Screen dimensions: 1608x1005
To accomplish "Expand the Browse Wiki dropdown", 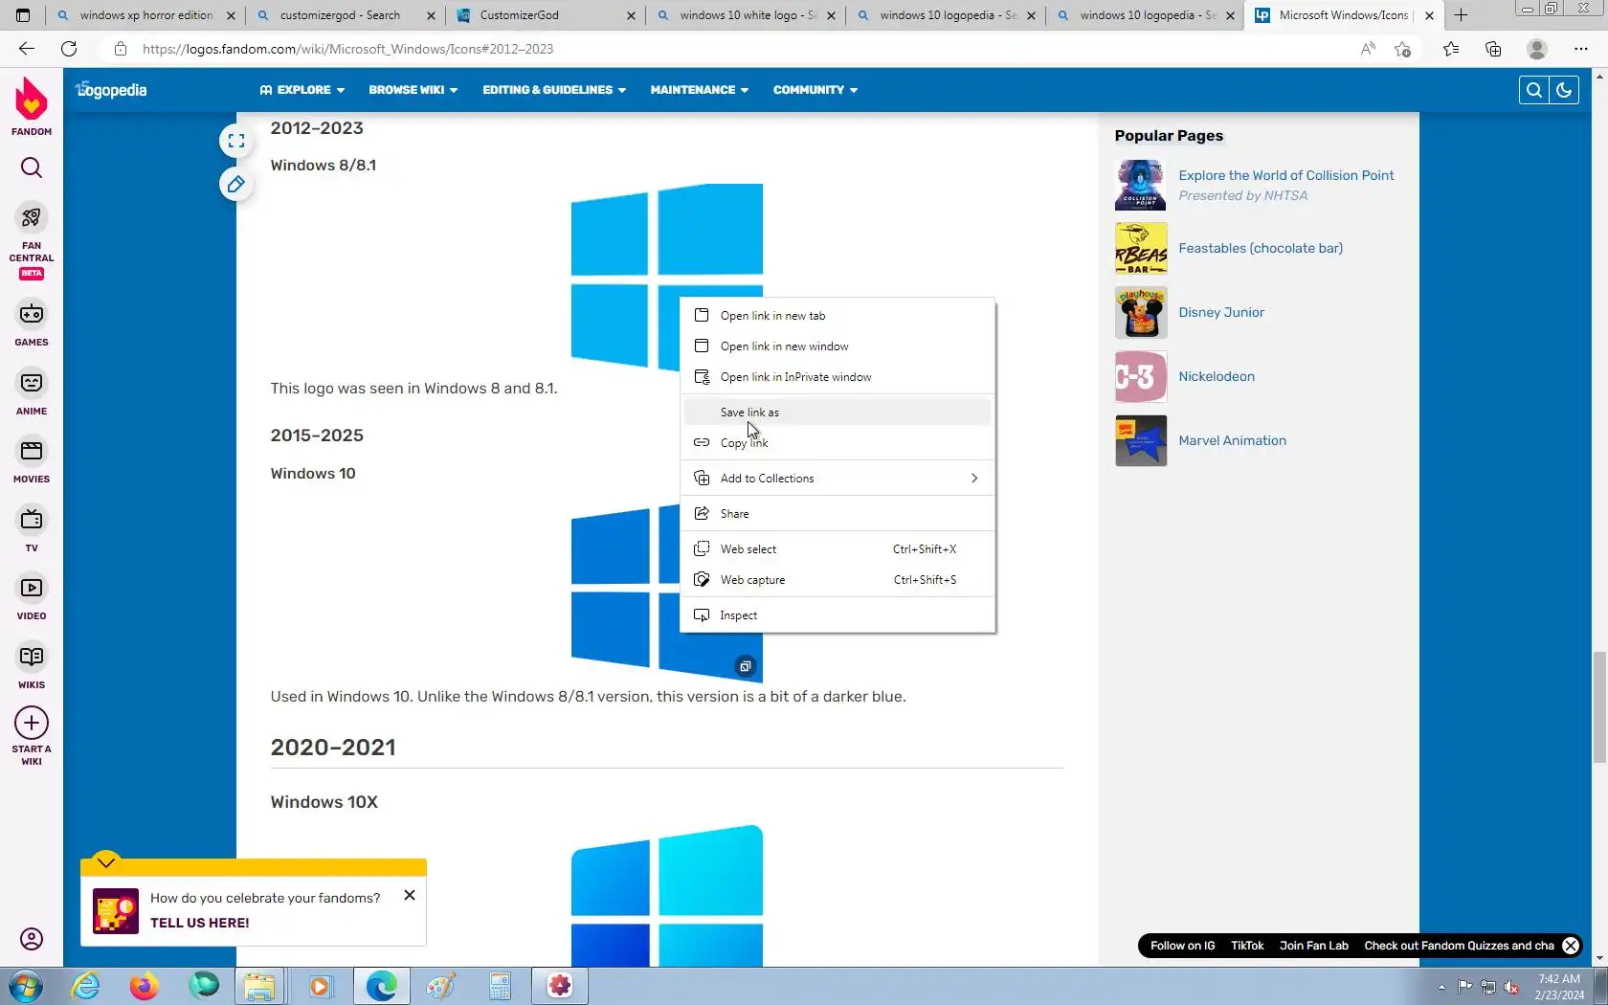I will click(413, 90).
